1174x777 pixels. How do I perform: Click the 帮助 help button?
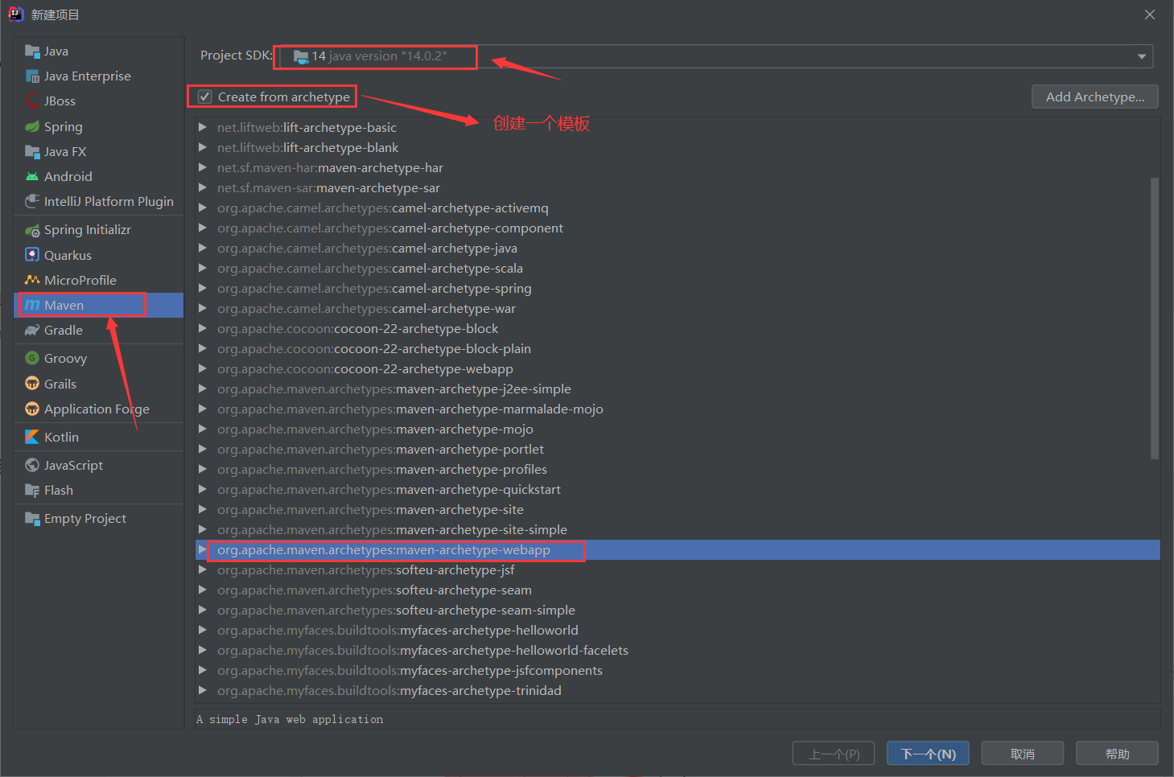pyautogui.click(x=1117, y=754)
